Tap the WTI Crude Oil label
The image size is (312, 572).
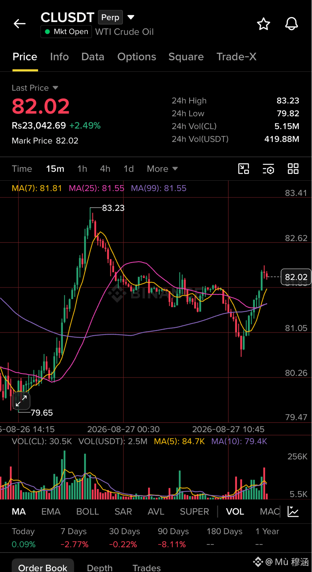point(124,32)
